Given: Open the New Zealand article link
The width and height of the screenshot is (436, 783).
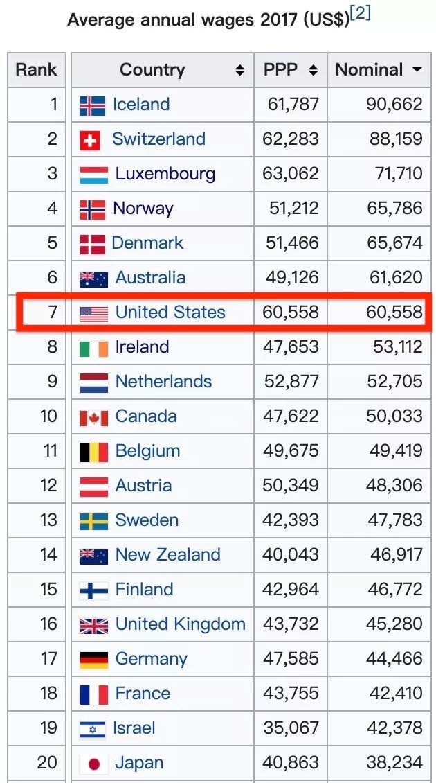Looking at the screenshot, I should pyautogui.click(x=167, y=555).
